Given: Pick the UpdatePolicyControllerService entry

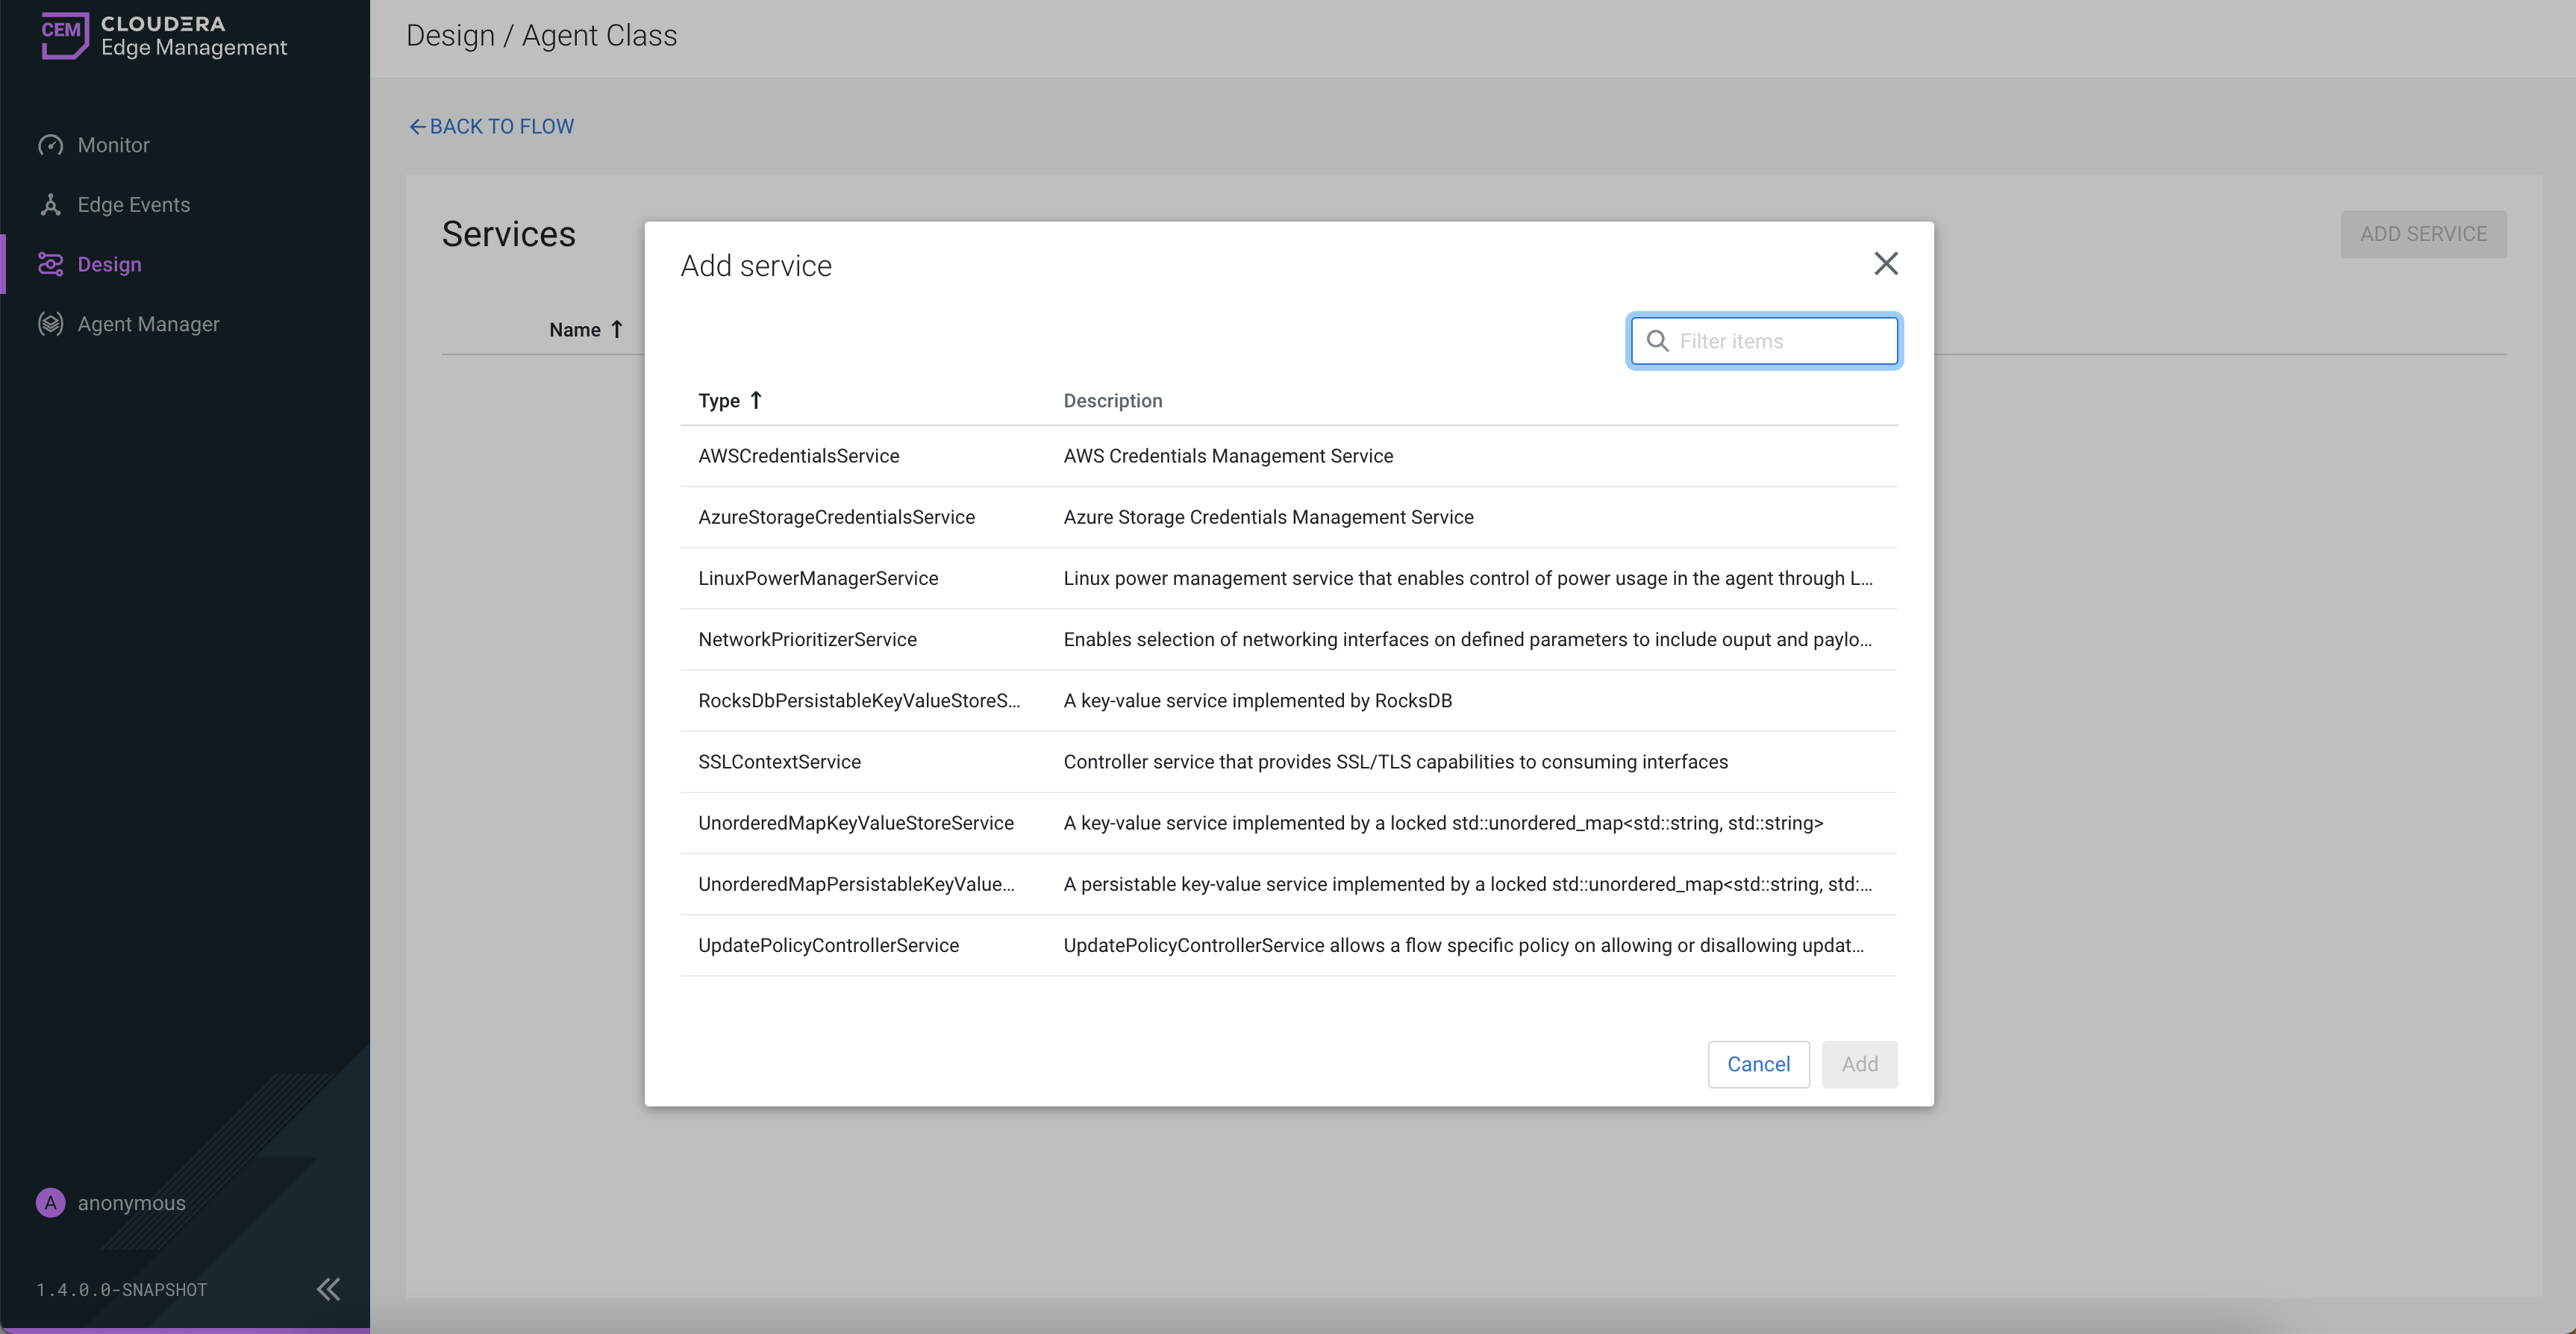Looking at the screenshot, I should point(828,946).
